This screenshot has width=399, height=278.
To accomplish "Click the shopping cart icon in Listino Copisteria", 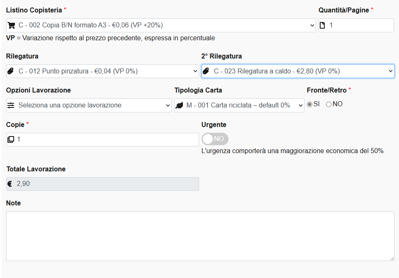I will click(12, 25).
